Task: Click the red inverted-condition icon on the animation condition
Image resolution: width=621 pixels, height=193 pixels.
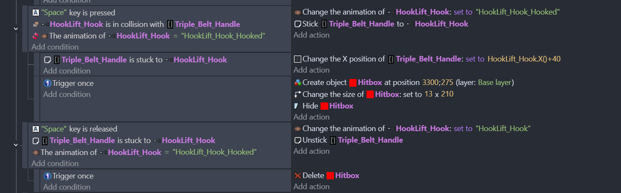Action: [36, 36]
